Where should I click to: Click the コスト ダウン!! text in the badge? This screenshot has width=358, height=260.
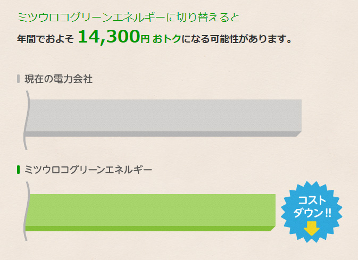pyautogui.click(x=312, y=207)
